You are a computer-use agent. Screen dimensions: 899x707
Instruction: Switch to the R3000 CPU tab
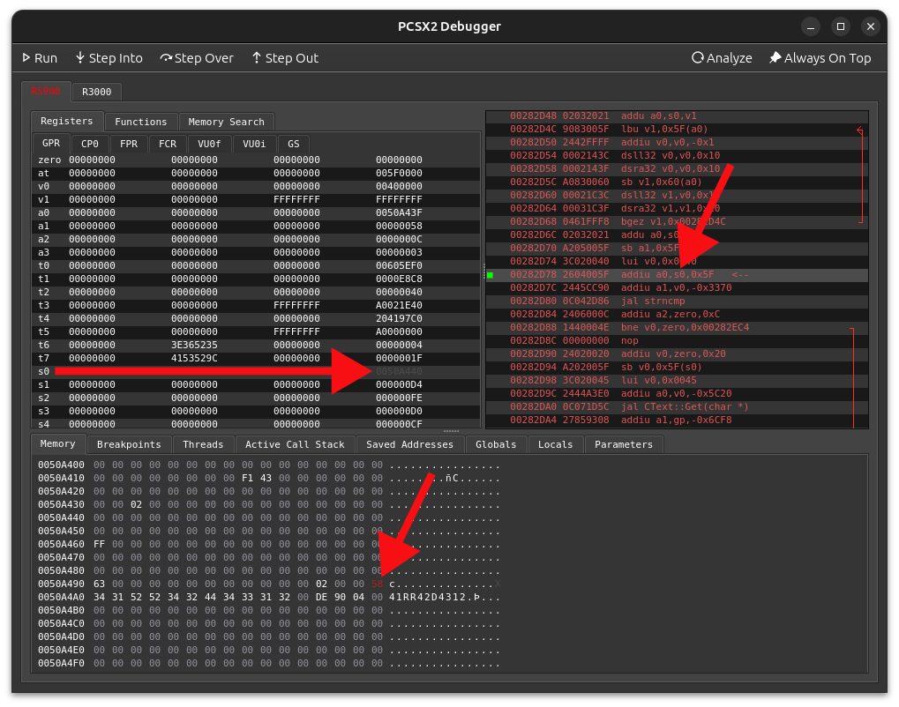(x=96, y=92)
